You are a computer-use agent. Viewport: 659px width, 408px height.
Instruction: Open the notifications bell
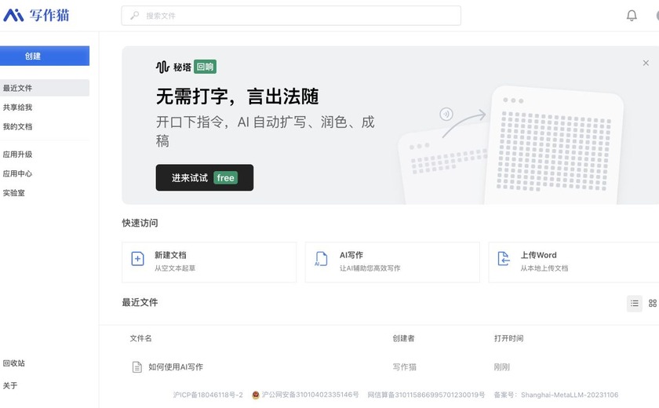pos(632,16)
